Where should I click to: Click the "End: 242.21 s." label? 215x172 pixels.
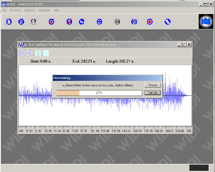[84, 61]
